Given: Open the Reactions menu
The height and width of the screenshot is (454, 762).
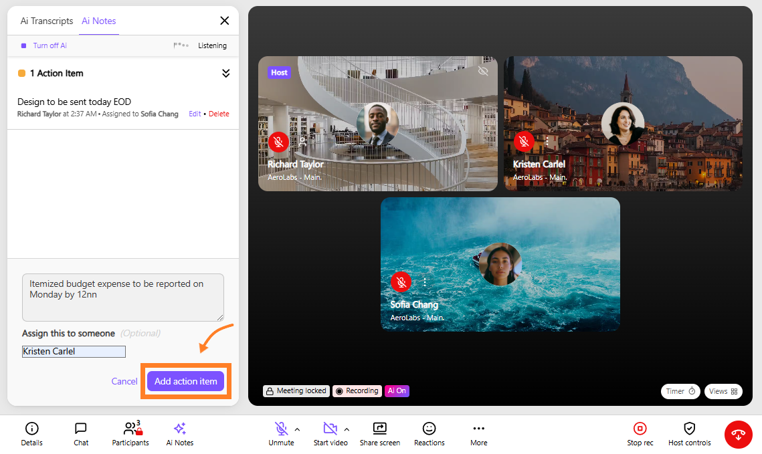Looking at the screenshot, I should point(429,433).
